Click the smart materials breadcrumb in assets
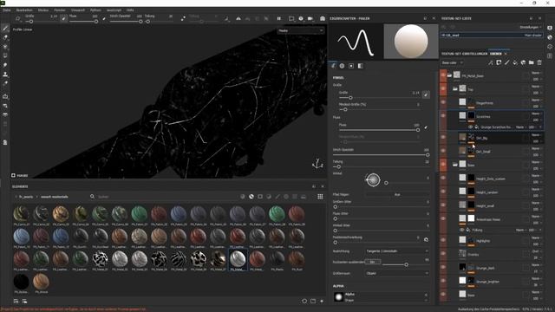Image resolution: width=555 pixels, height=312 pixels. [x=55, y=197]
